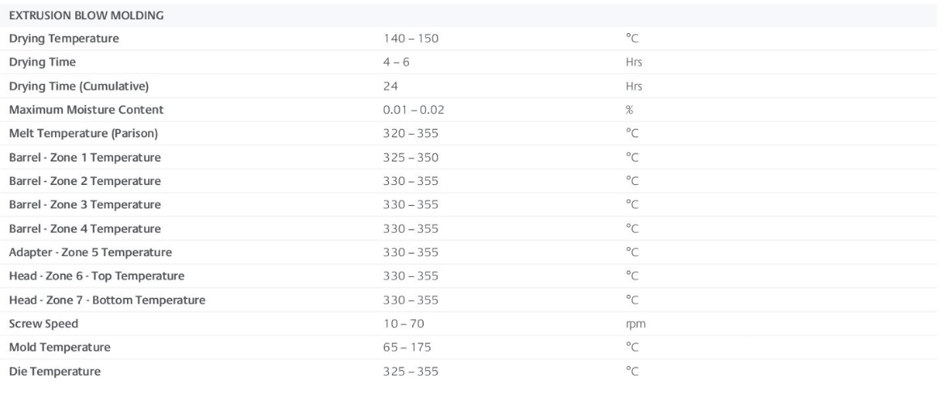Select the cumulative drying value 24
This screenshot has width=950, height=395.
click(391, 86)
